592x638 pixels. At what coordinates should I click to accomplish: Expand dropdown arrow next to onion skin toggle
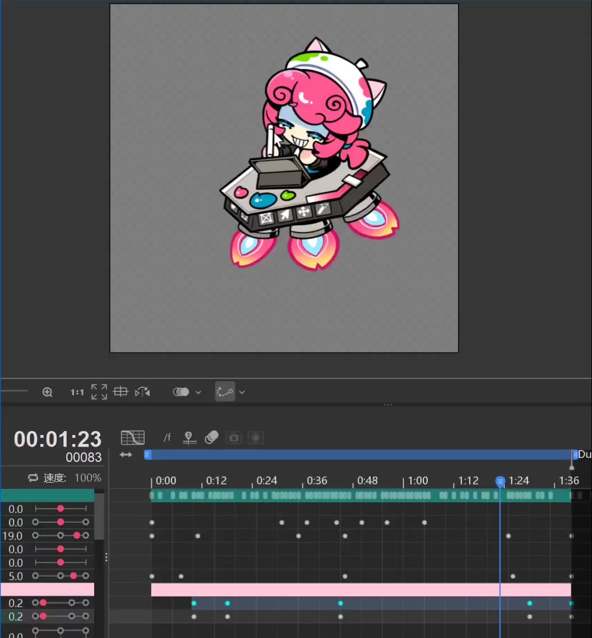pos(198,392)
